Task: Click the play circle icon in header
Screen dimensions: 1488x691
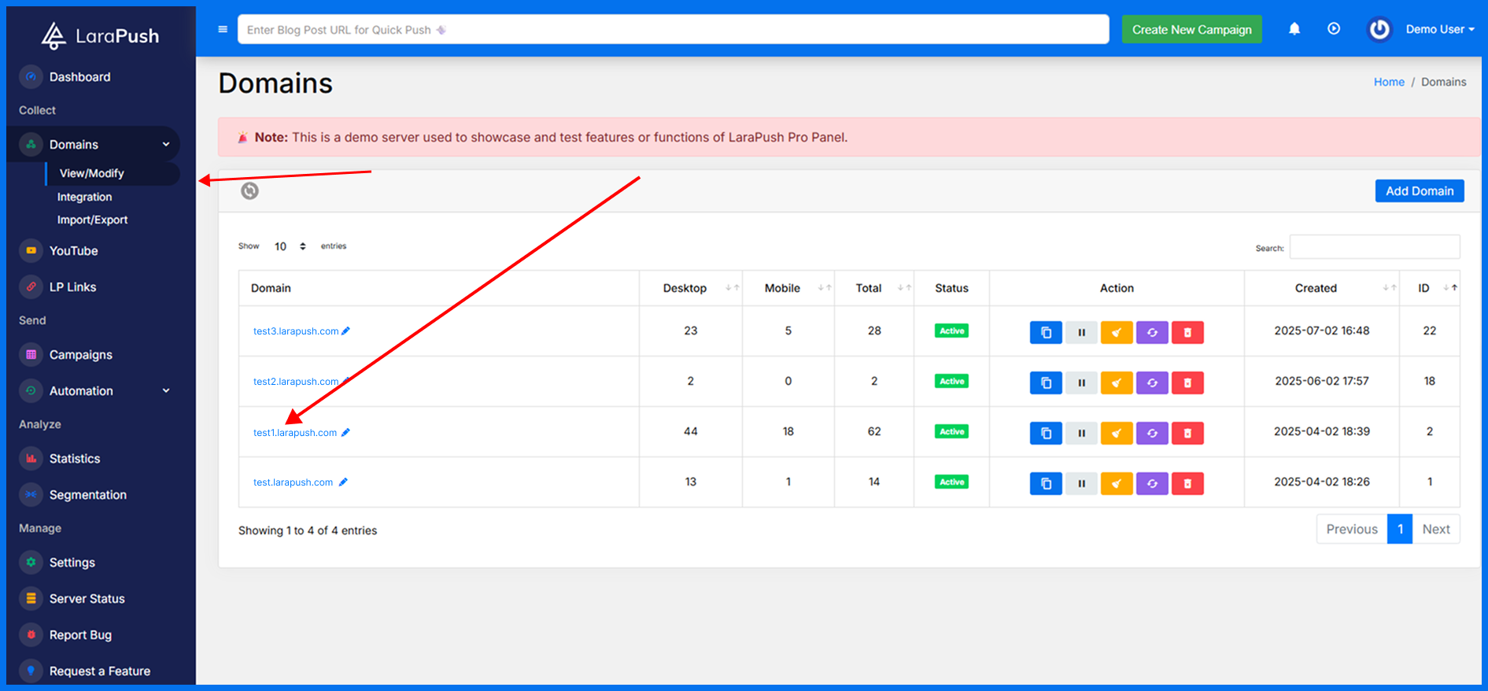Action: pos(1334,29)
